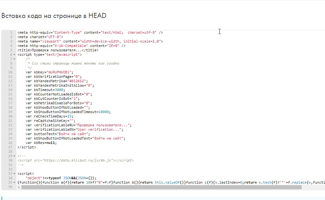Viewport: 325px width, 200px height.
Task: Click the horizontal scrollbar left arrow
Action: (19, 187)
